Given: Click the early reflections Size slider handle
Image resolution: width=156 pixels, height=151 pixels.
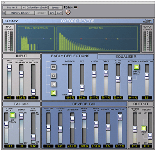Looking at the screenshot, I should pyautogui.click(x=82, y=88).
